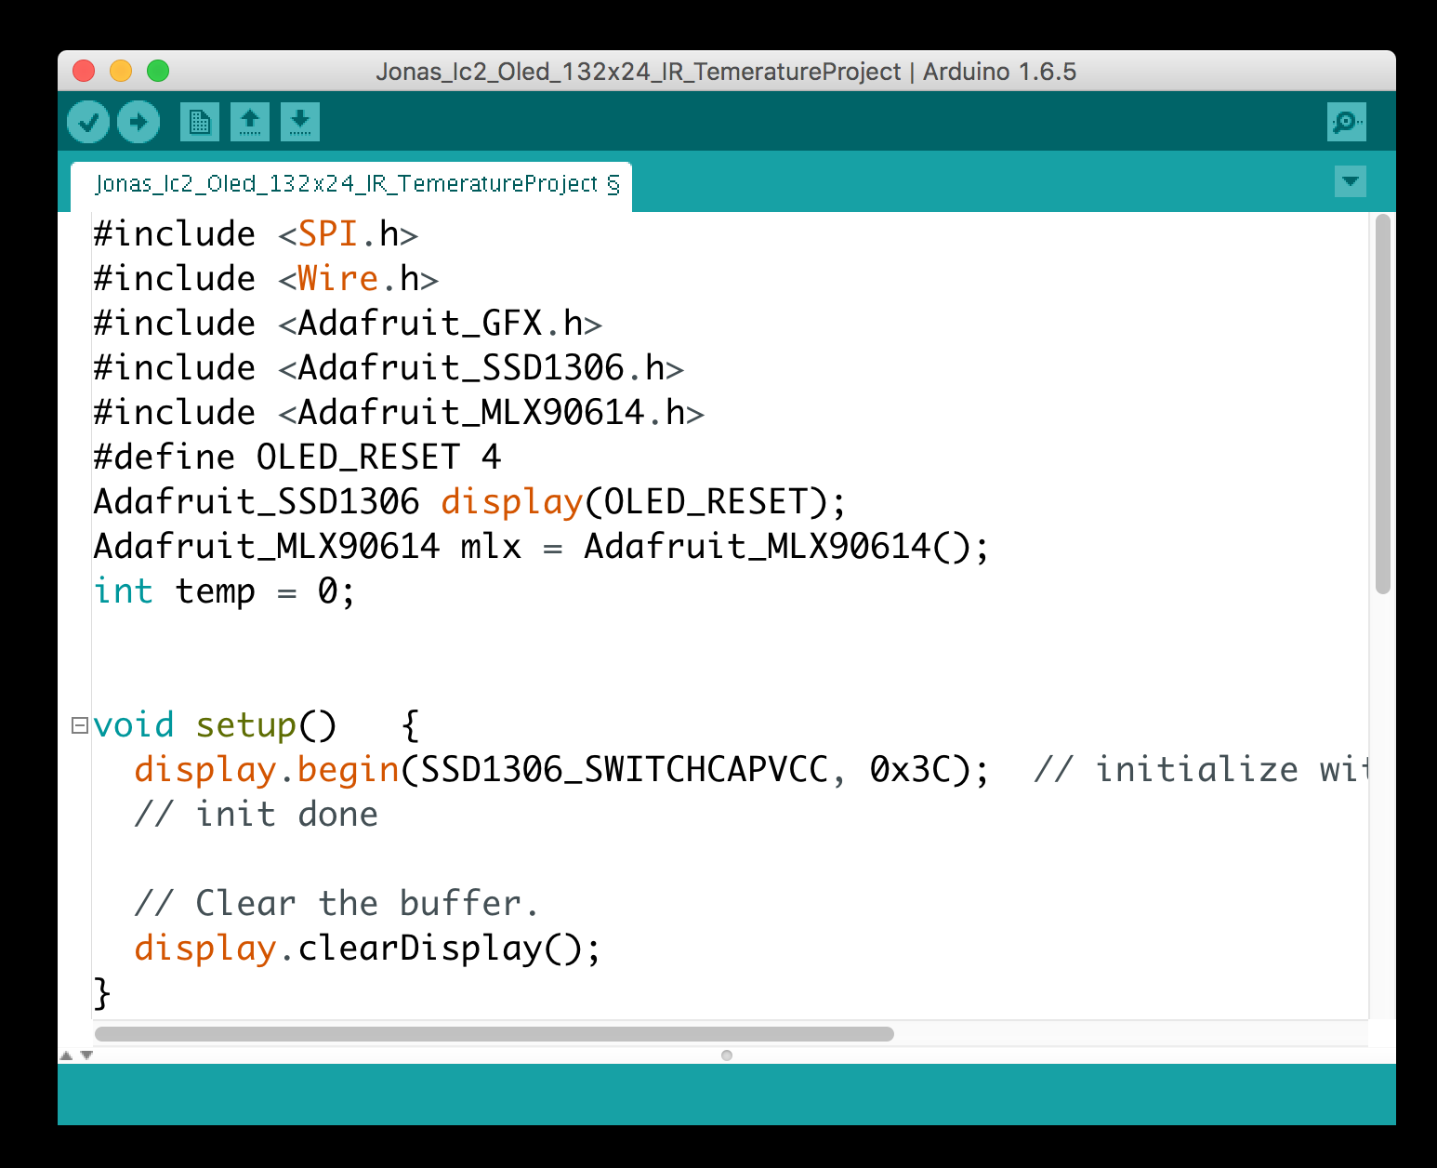This screenshot has width=1437, height=1168.
Task: Click the horizontal scrollbar thumb
Action: (494, 1034)
